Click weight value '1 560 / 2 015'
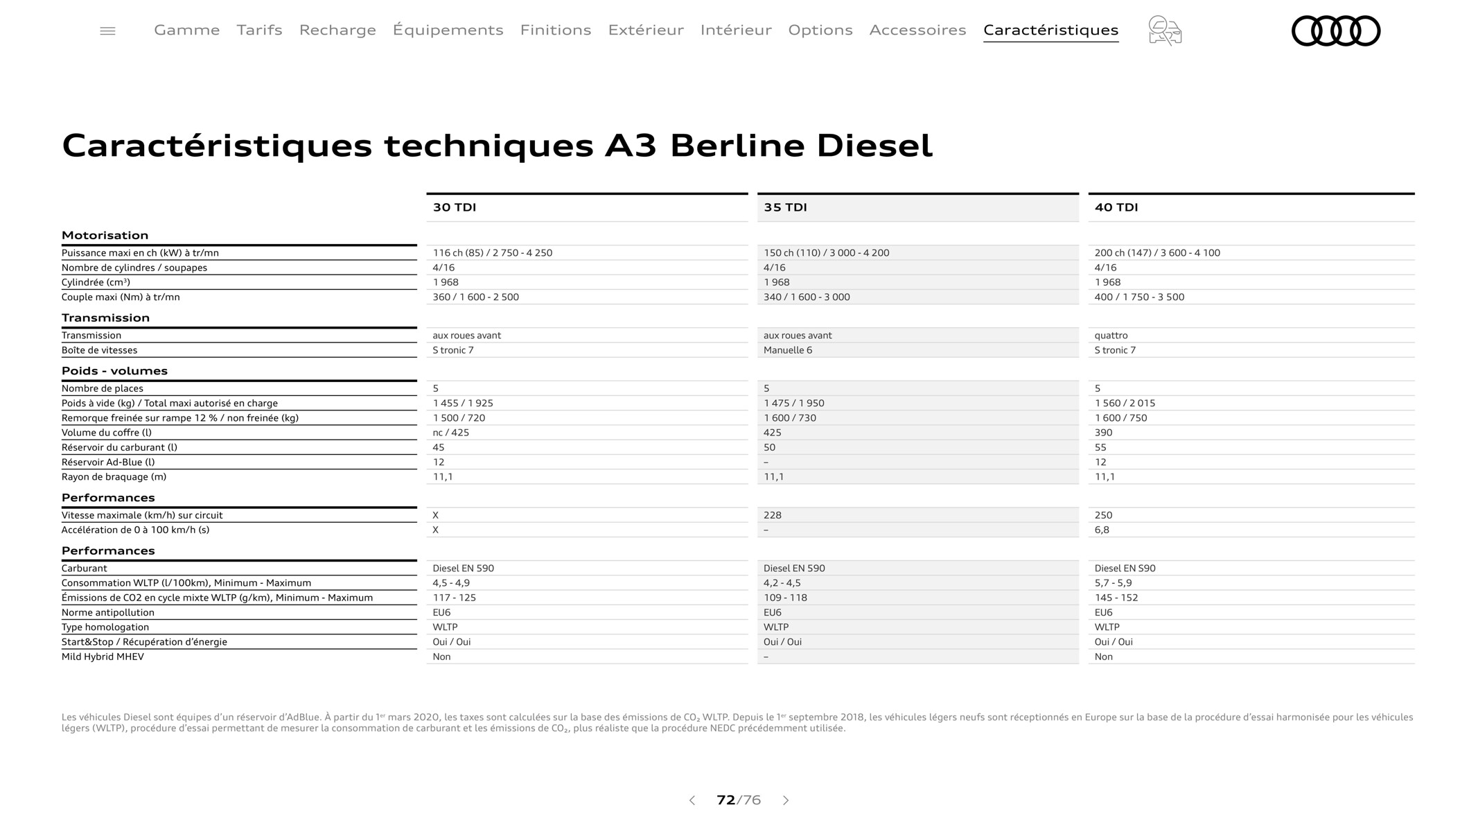Image resolution: width=1478 pixels, height=832 pixels. tap(1125, 403)
